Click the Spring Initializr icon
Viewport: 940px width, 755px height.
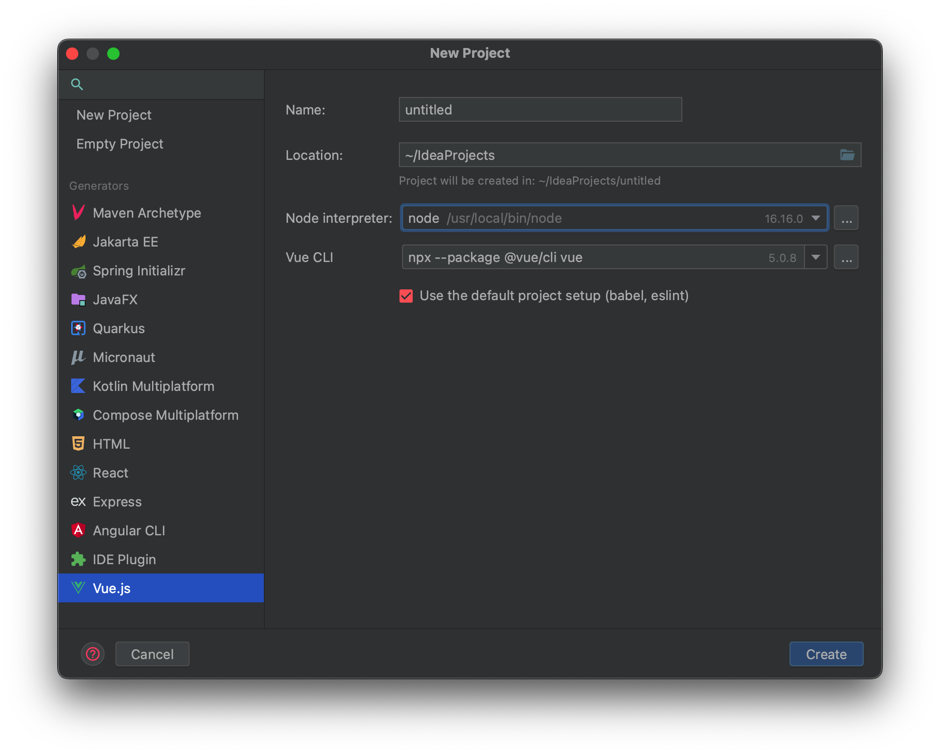78,271
